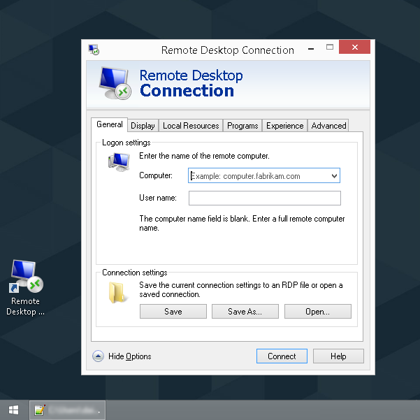Click the 'computer name field is blank' message
The height and width of the screenshot is (420, 420).
pyautogui.click(x=242, y=223)
